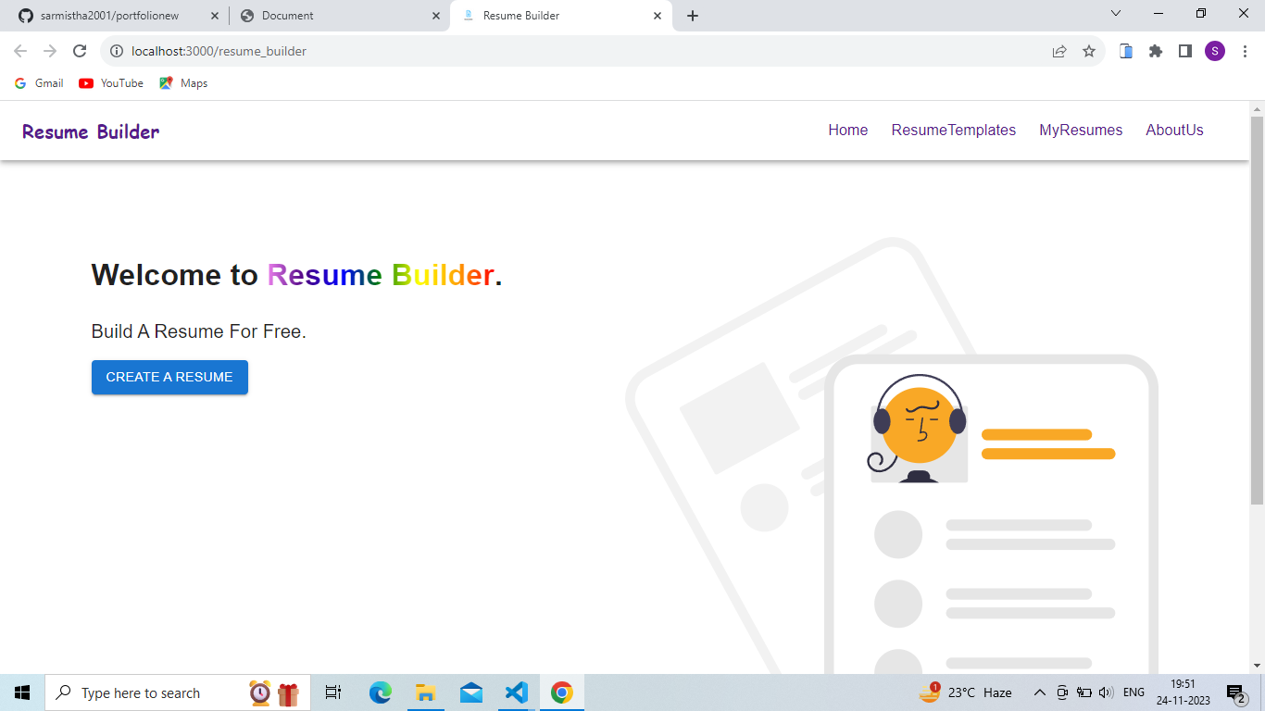Launch Microsoft Edge from taskbar
The image size is (1265, 711).
click(380, 692)
